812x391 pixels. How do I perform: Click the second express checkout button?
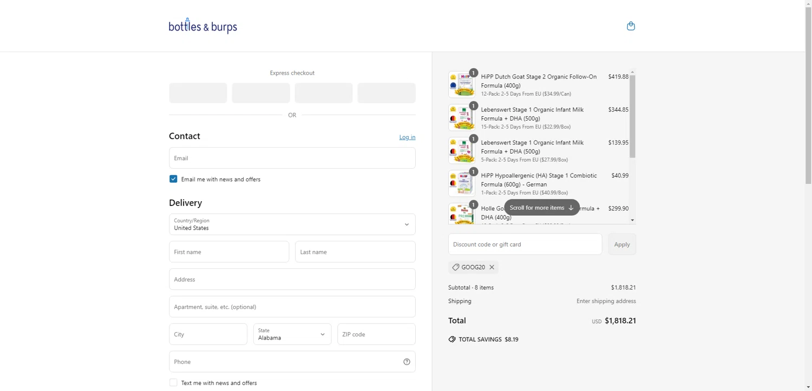click(261, 93)
